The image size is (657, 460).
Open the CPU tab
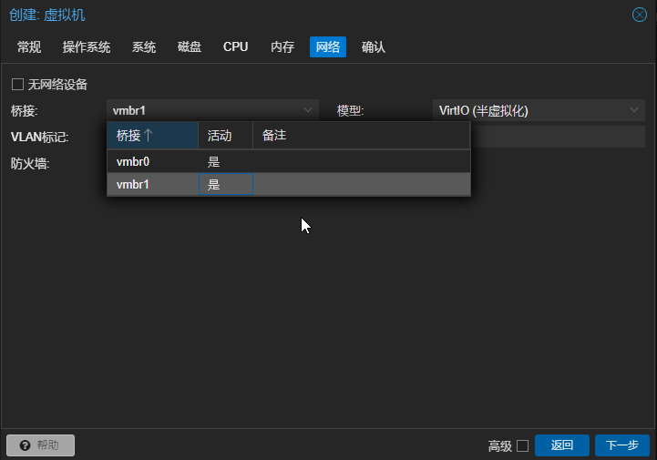(235, 47)
